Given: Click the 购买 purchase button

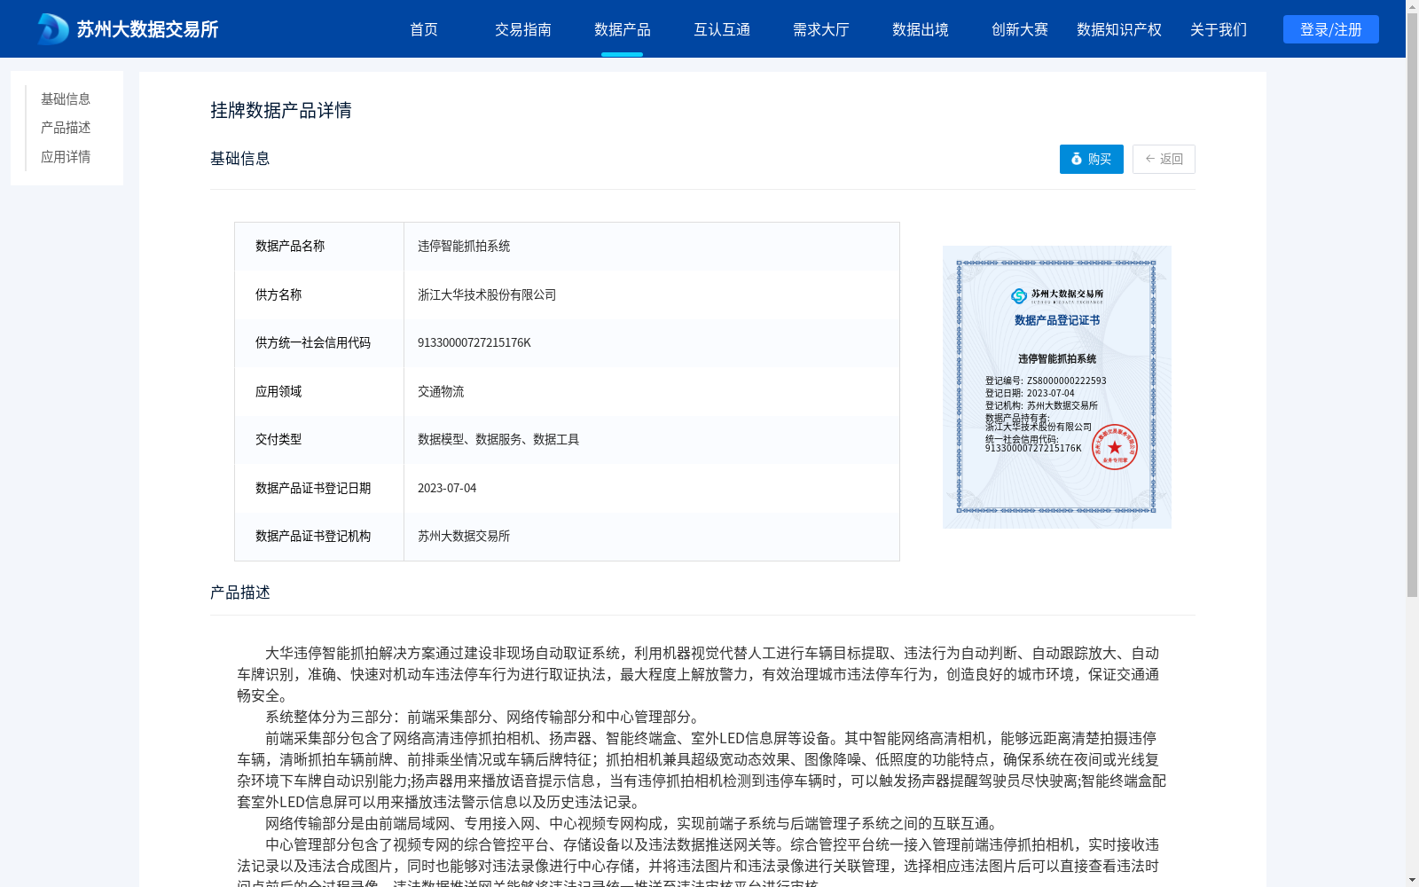Looking at the screenshot, I should click(1092, 159).
